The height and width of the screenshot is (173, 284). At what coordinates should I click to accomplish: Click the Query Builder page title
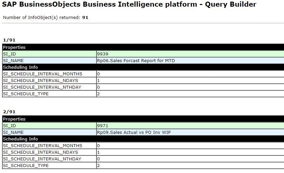(x=129, y=5)
